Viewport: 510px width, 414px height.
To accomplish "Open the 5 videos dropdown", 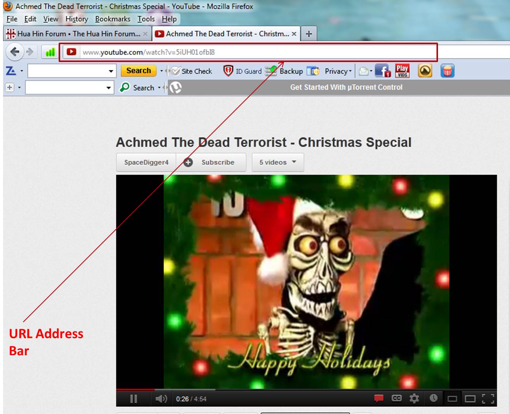I will click(x=278, y=162).
